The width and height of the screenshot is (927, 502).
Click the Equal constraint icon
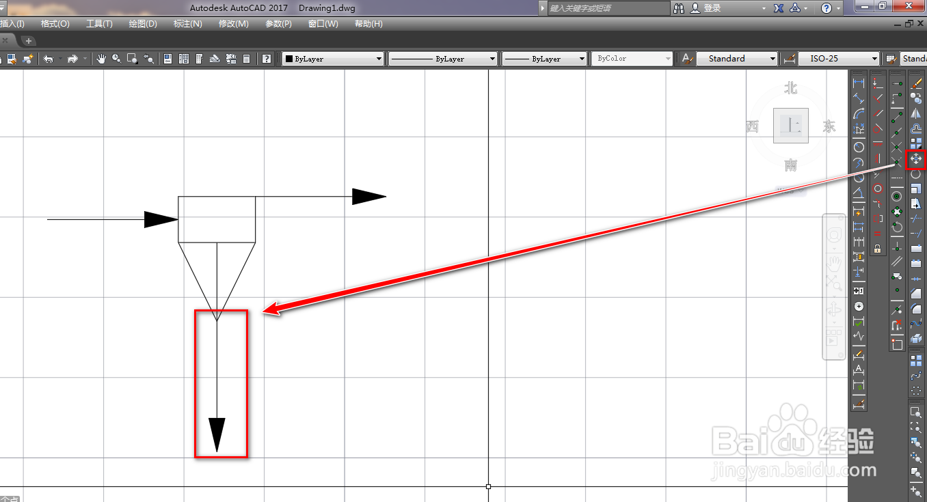click(878, 234)
